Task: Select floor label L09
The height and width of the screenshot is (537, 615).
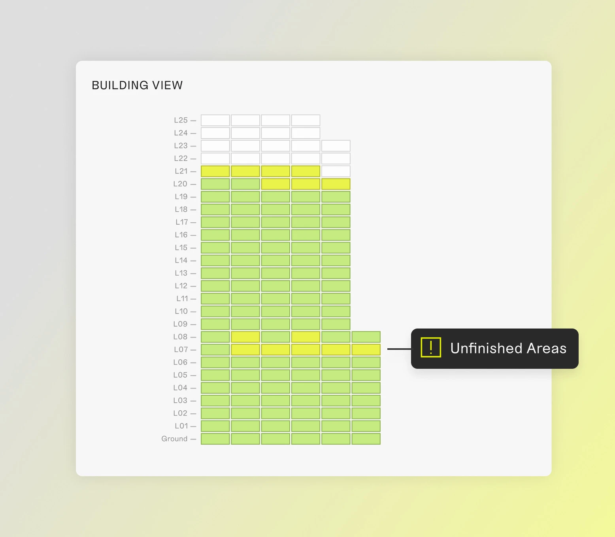Action: click(180, 324)
